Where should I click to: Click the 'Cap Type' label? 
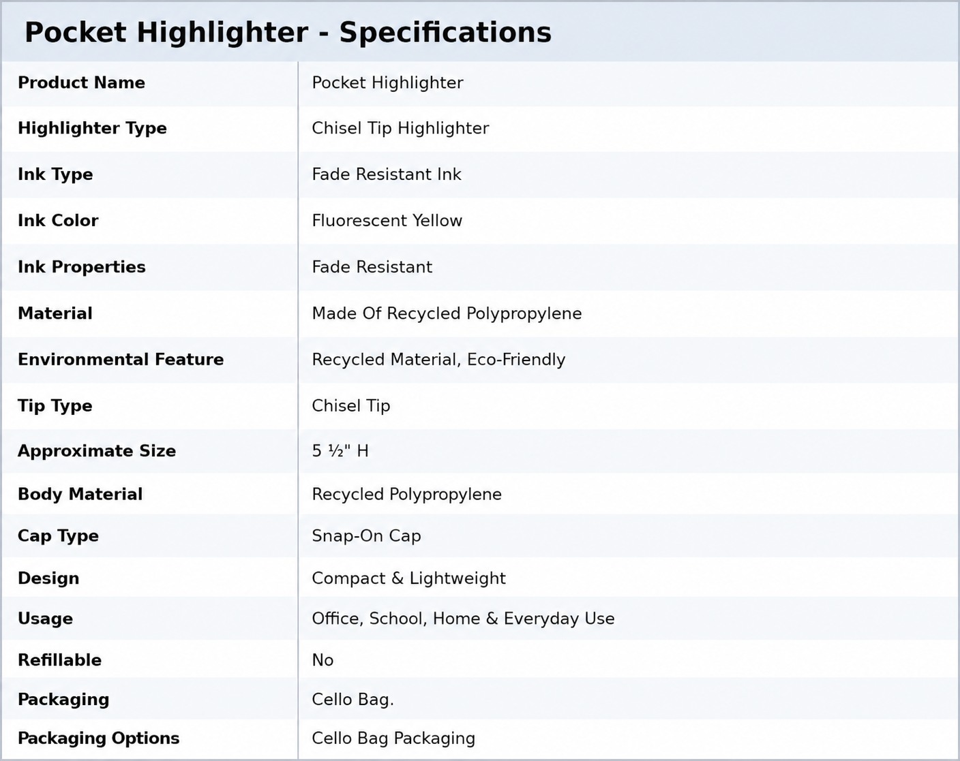(x=58, y=536)
